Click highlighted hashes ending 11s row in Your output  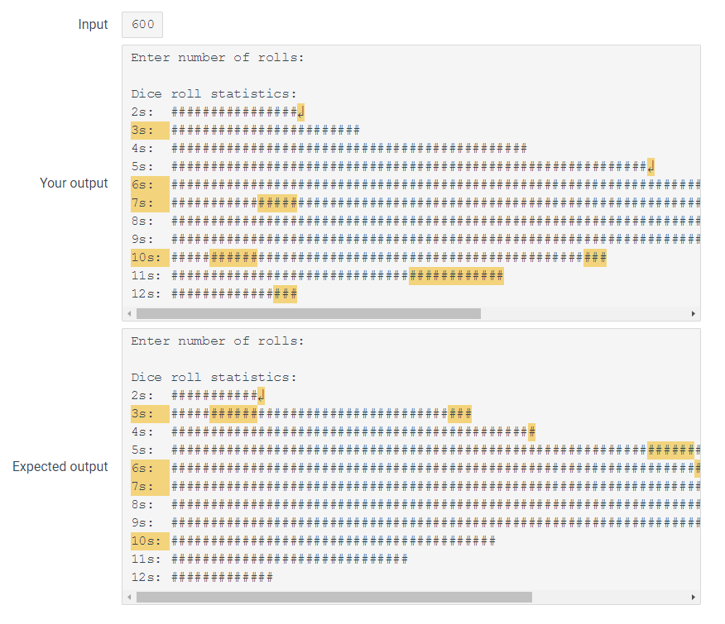[x=456, y=276]
